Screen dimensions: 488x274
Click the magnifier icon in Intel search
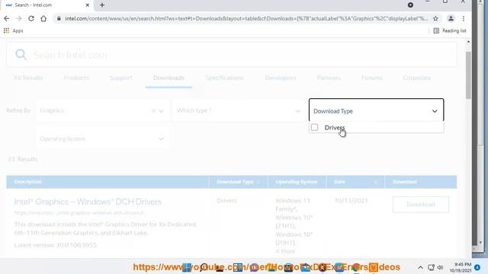[21, 55]
